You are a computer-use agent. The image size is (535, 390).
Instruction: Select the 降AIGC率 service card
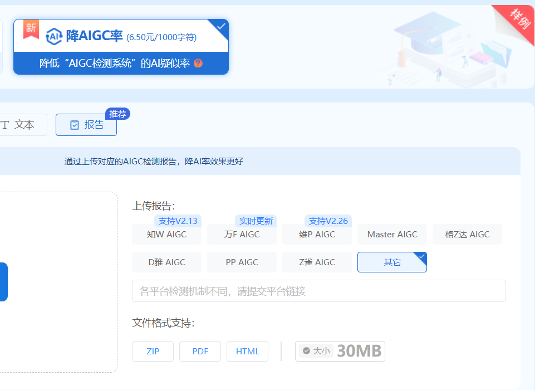tap(121, 47)
